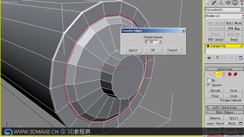The height and width of the screenshot is (137, 244).
Task: Uncheck Ignore Backfacing checkbox
Action: click(208, 85)
